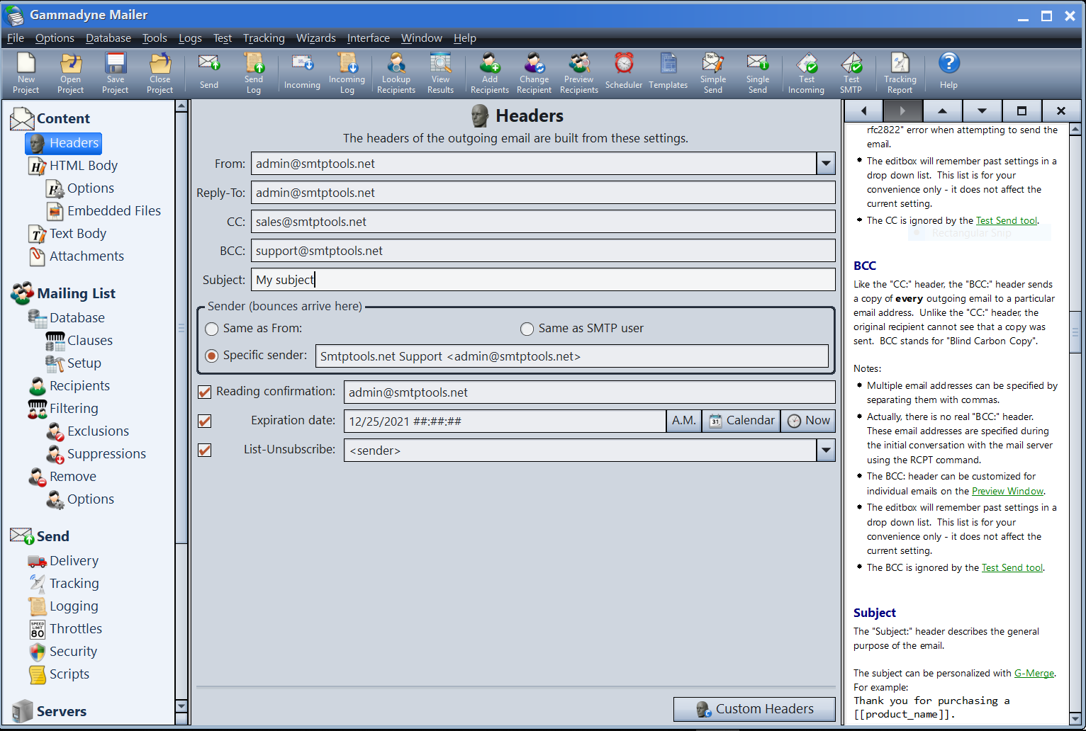Expand the List-Unsubscribe dropdown

826,450
